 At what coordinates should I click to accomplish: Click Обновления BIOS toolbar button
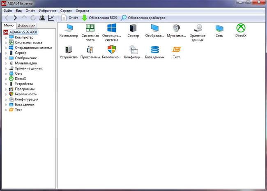tap(99, 18)
